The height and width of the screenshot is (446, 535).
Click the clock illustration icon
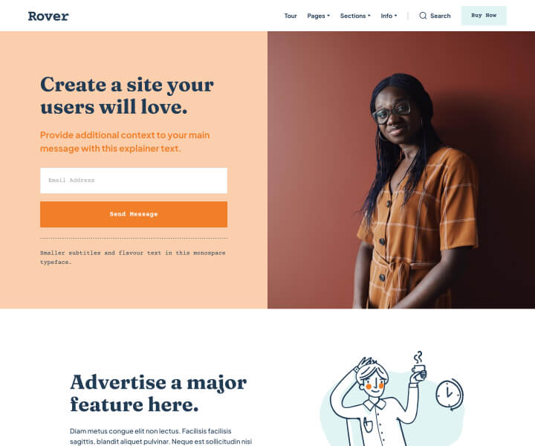point(450,394)
